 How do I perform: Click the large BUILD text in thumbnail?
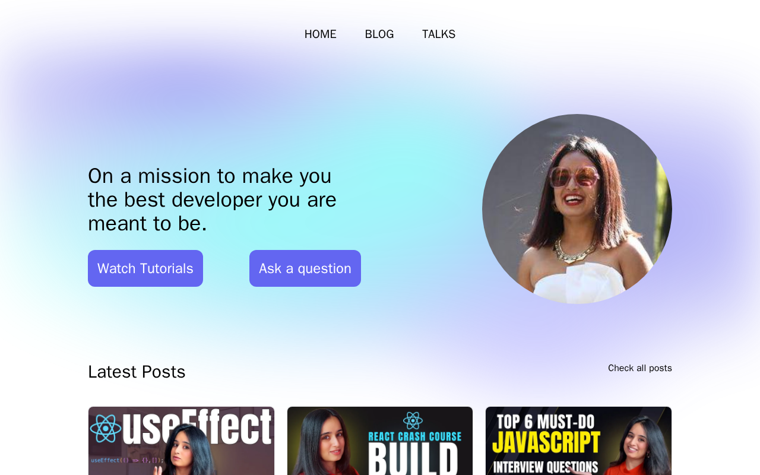pos(413,460)
